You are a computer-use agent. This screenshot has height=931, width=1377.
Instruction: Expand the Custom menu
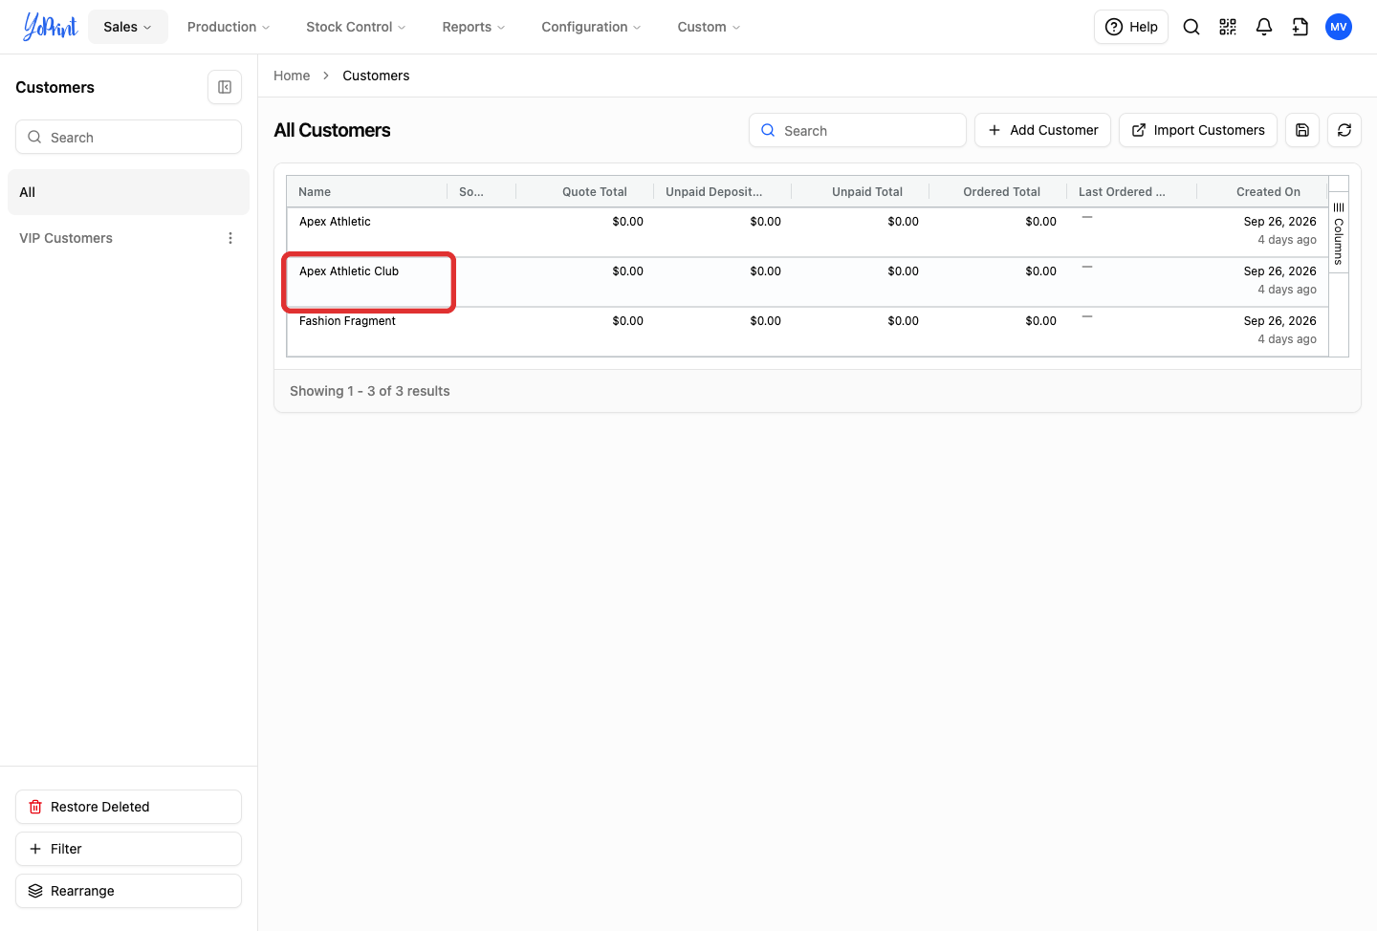709,27
